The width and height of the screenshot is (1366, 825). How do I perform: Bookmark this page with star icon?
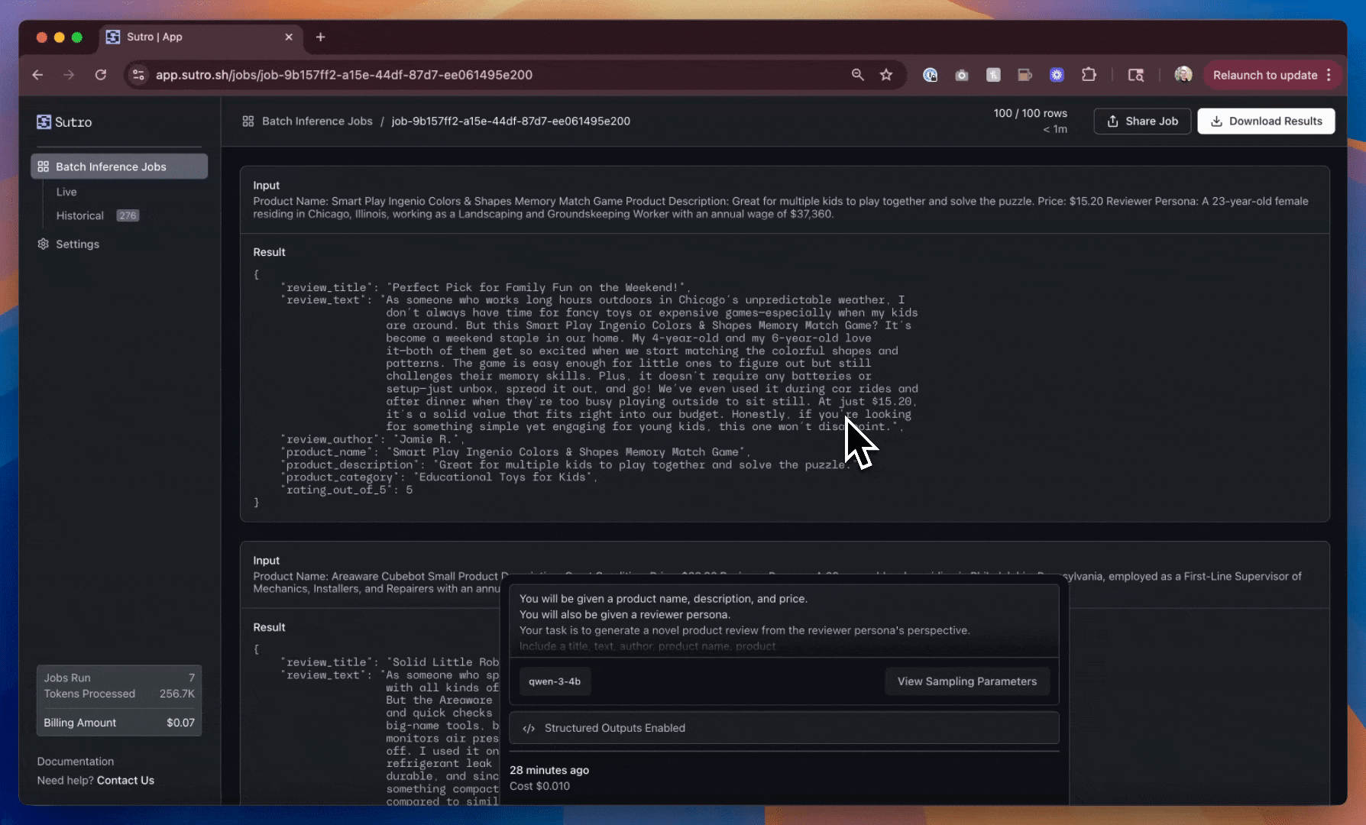click(886, 75)
